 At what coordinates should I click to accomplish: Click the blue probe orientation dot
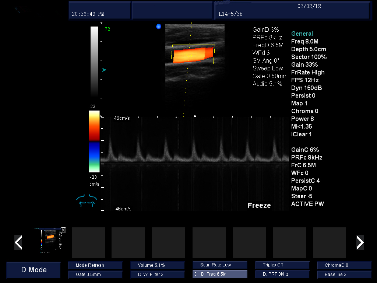coord(159,27)
